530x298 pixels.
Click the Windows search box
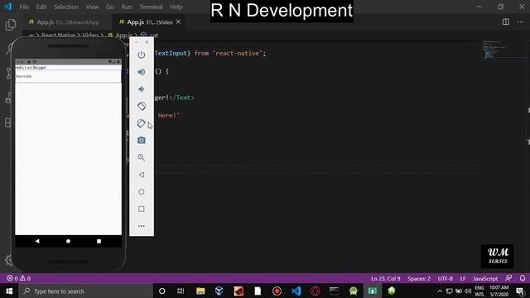[x=86, y=291]
